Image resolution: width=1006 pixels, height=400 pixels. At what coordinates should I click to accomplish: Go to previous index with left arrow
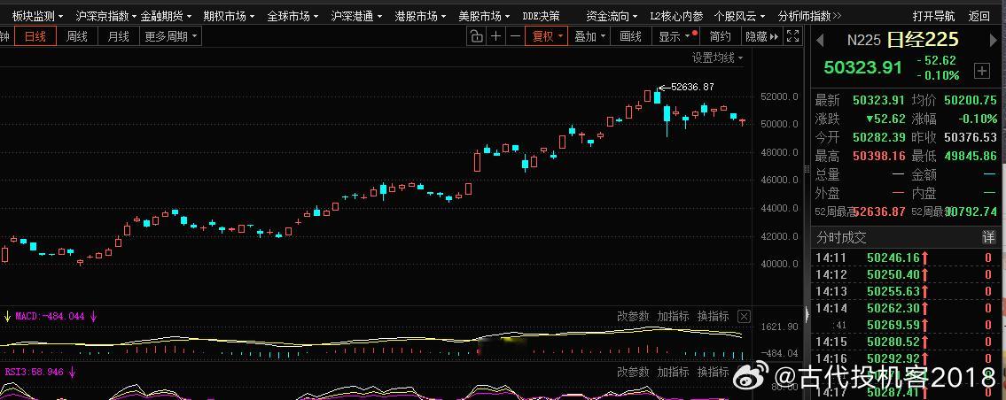pos(820,41)
